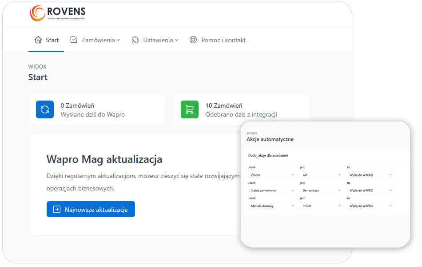This screenshot has height=267, width=422.
Task: Click the Wapro Mag aktualizacja heading
Action: point(104,159)
